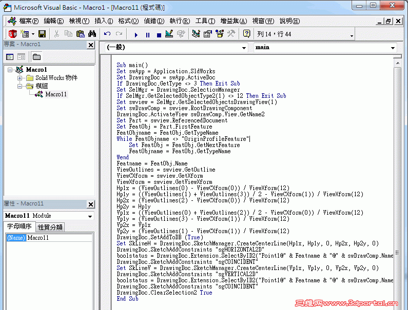This screenshot has width=408, height=310.
Task: Toggle Folders view in project panel
Action: point(36,57)
